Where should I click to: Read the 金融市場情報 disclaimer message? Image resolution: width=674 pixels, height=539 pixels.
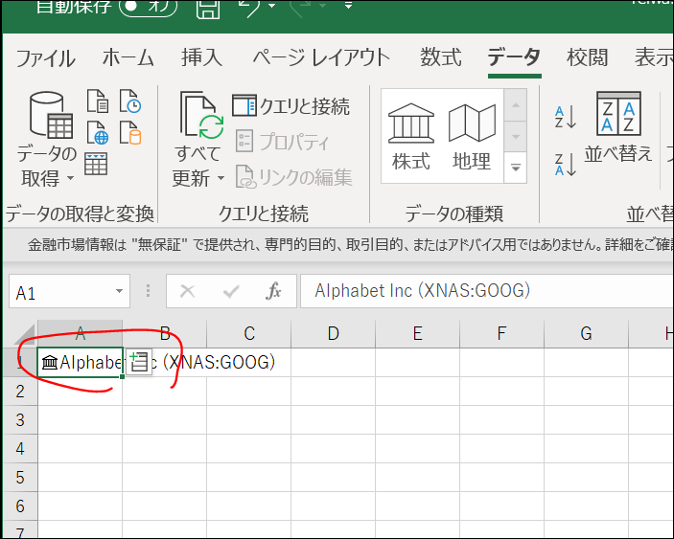(350, 245)
